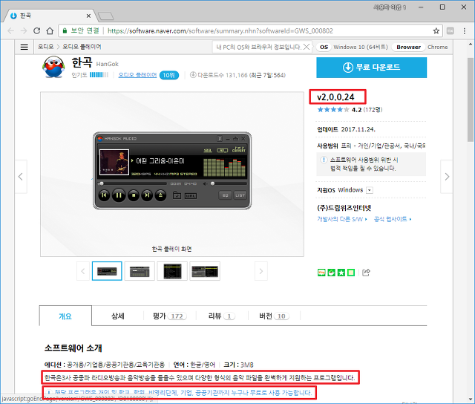475x404 pixels.
Task: Click the 오디오 플레이어 breadcrumb
Action: 82,47
